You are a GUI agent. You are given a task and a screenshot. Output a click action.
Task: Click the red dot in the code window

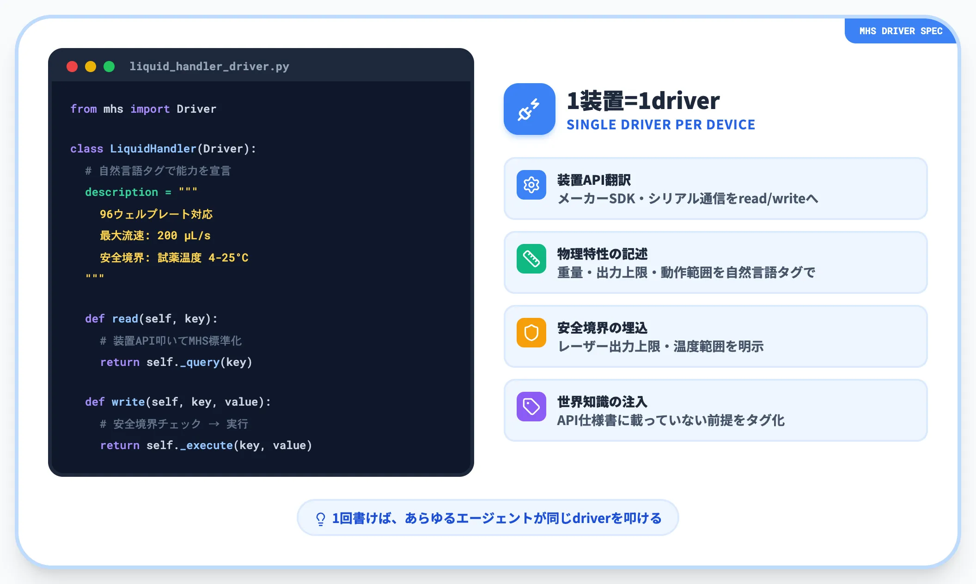coord(72,67)
